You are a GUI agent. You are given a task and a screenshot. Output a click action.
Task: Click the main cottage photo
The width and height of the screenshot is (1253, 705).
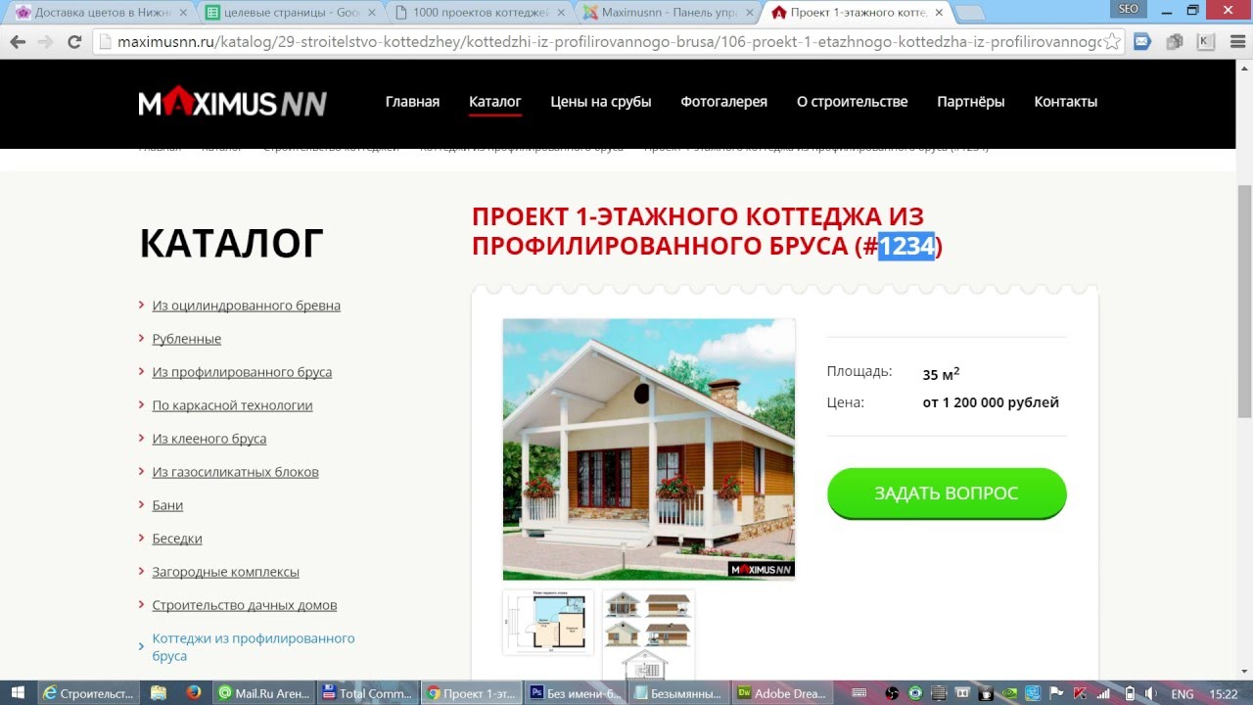[649, 449]
